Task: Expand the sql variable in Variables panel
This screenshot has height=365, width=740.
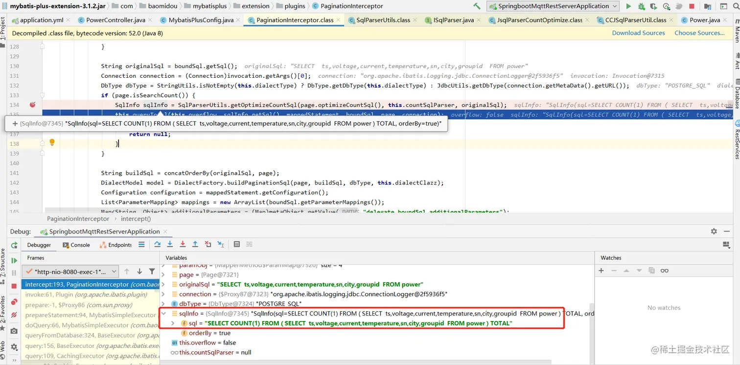Action: (172, 323)
